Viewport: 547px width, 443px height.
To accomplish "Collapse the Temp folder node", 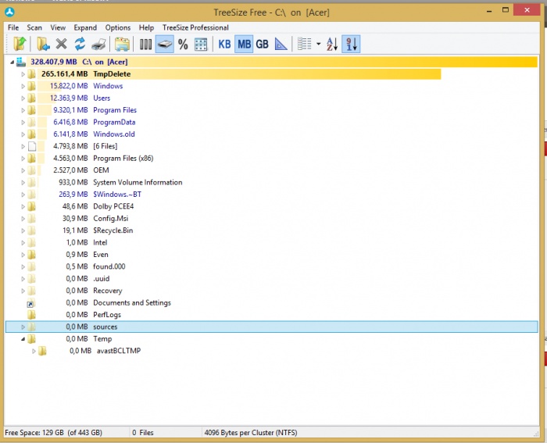I will pos(23,339).
